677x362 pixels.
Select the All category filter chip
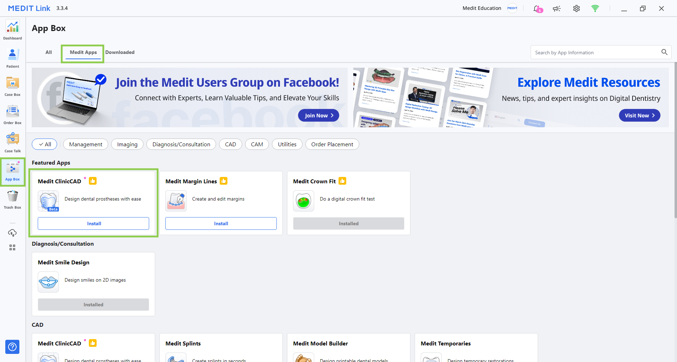(x=44, y=144)
